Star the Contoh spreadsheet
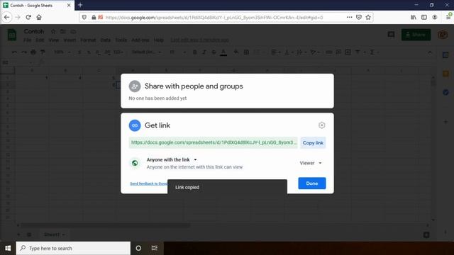This screenshot has height=255, width=454. [x=53, y=31]
